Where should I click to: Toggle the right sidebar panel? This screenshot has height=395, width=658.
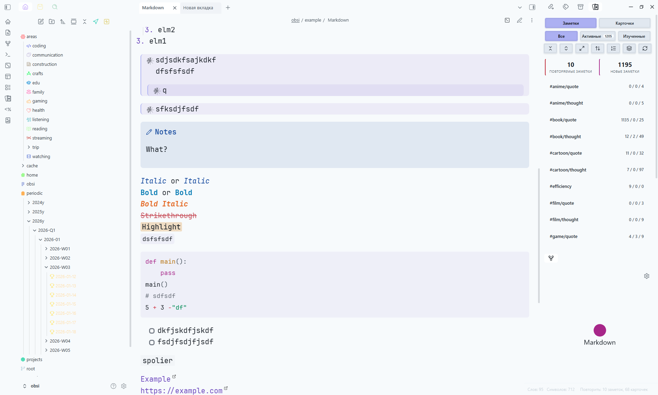coord(532,7)
